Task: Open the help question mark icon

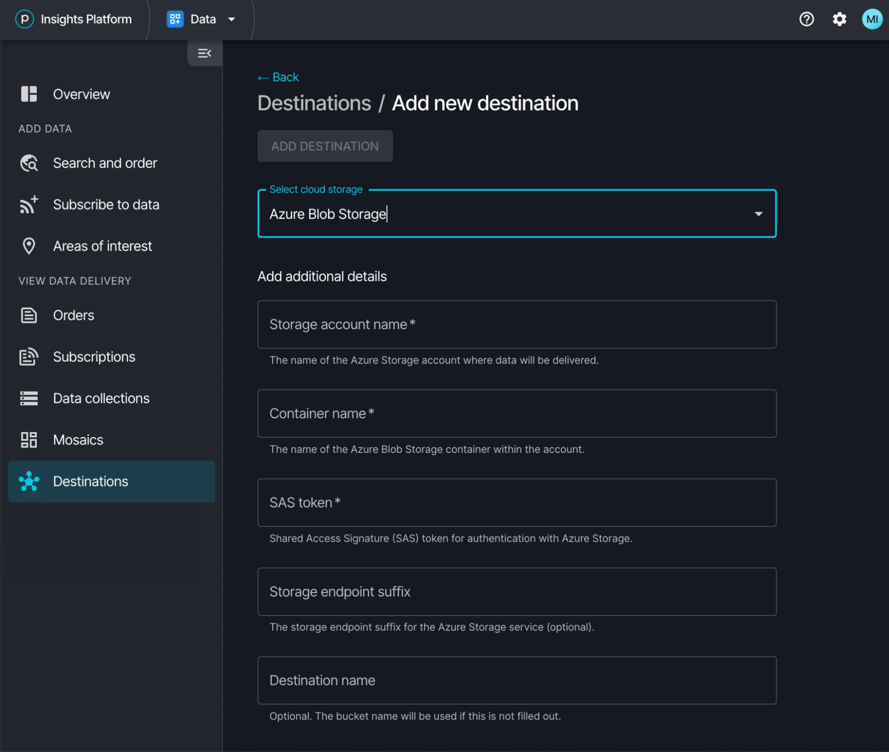Action: [x=806, y=19]
